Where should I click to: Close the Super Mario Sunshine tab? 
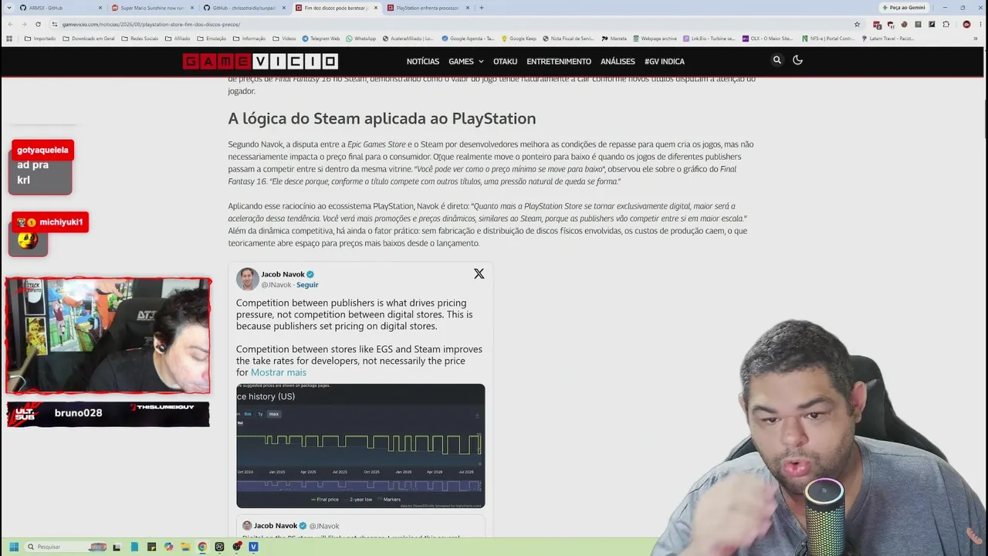click(x=193, y=8)
